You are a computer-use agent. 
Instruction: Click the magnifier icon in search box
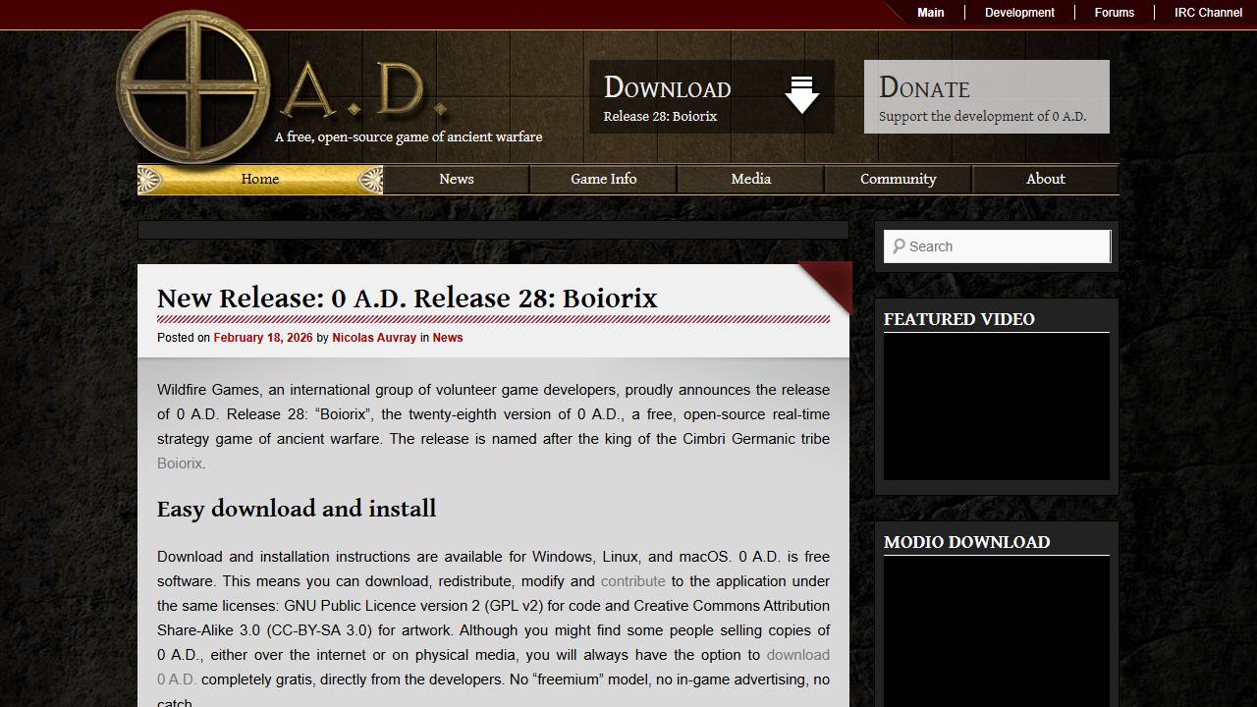(x=898, y=246)
